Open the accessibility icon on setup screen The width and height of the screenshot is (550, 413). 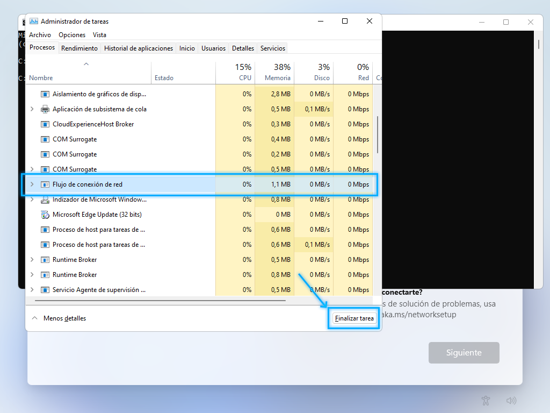pos(486,400)
